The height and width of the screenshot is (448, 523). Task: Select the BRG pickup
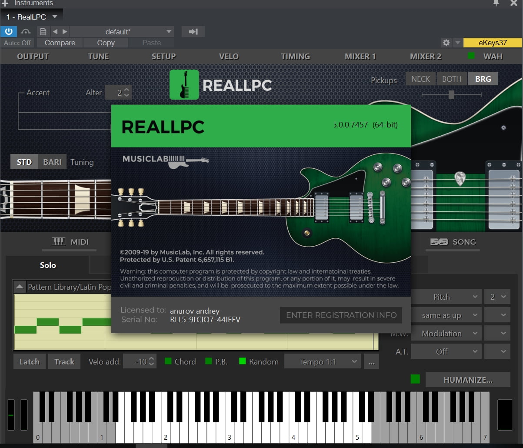[x=483, y=79]
